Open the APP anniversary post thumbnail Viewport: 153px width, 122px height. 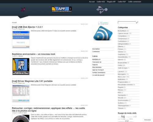(21, 66)
